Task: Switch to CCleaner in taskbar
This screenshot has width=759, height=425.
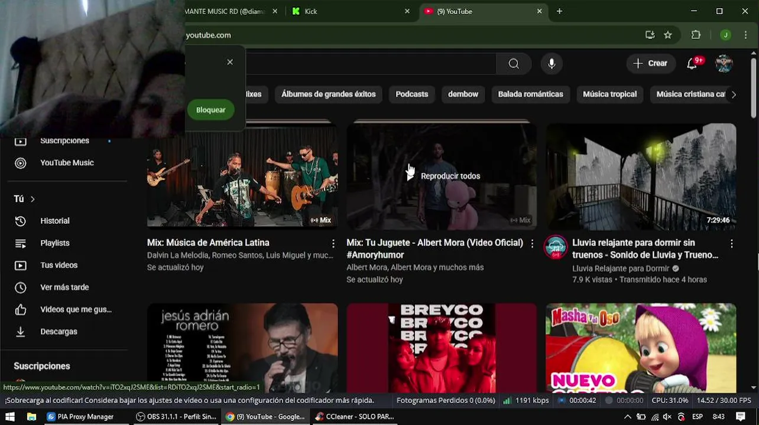Action: [355, 417]
